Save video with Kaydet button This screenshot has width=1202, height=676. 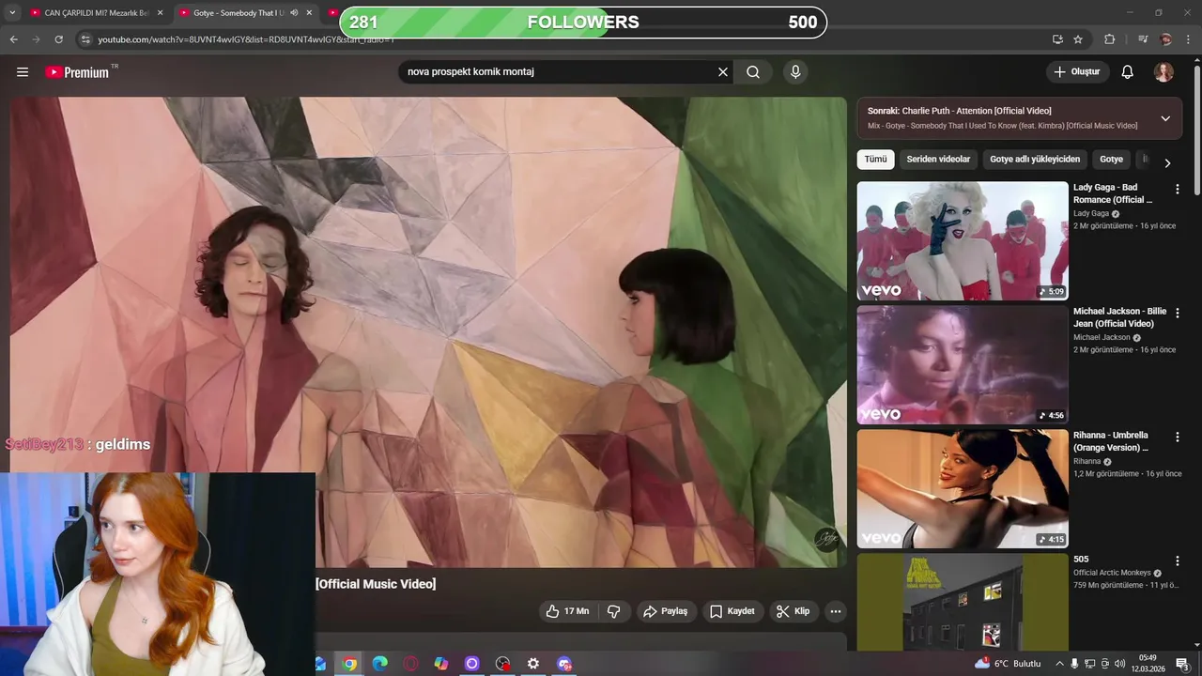click(732, 611)
